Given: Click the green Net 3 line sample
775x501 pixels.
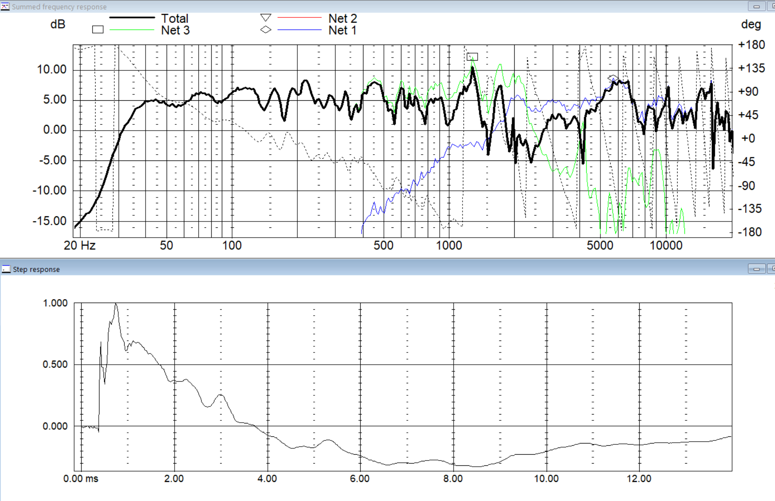Looking at the screenshot, I should tap(132, 30).
